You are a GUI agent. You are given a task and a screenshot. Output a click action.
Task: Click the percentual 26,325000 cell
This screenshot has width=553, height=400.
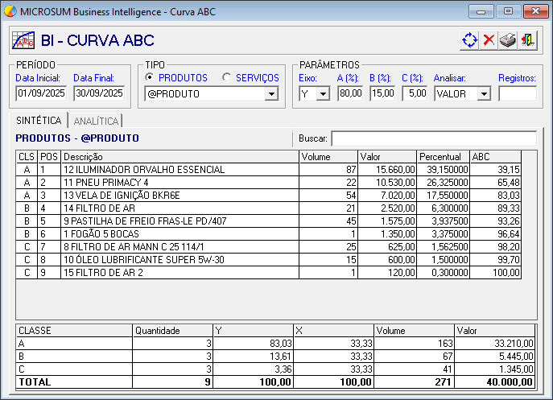[444, 183]
